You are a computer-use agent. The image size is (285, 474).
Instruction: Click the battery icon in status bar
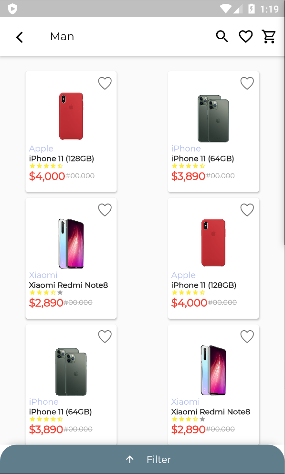(251, 9)
